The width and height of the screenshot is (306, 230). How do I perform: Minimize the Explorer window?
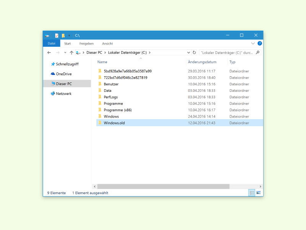[228, 35]
